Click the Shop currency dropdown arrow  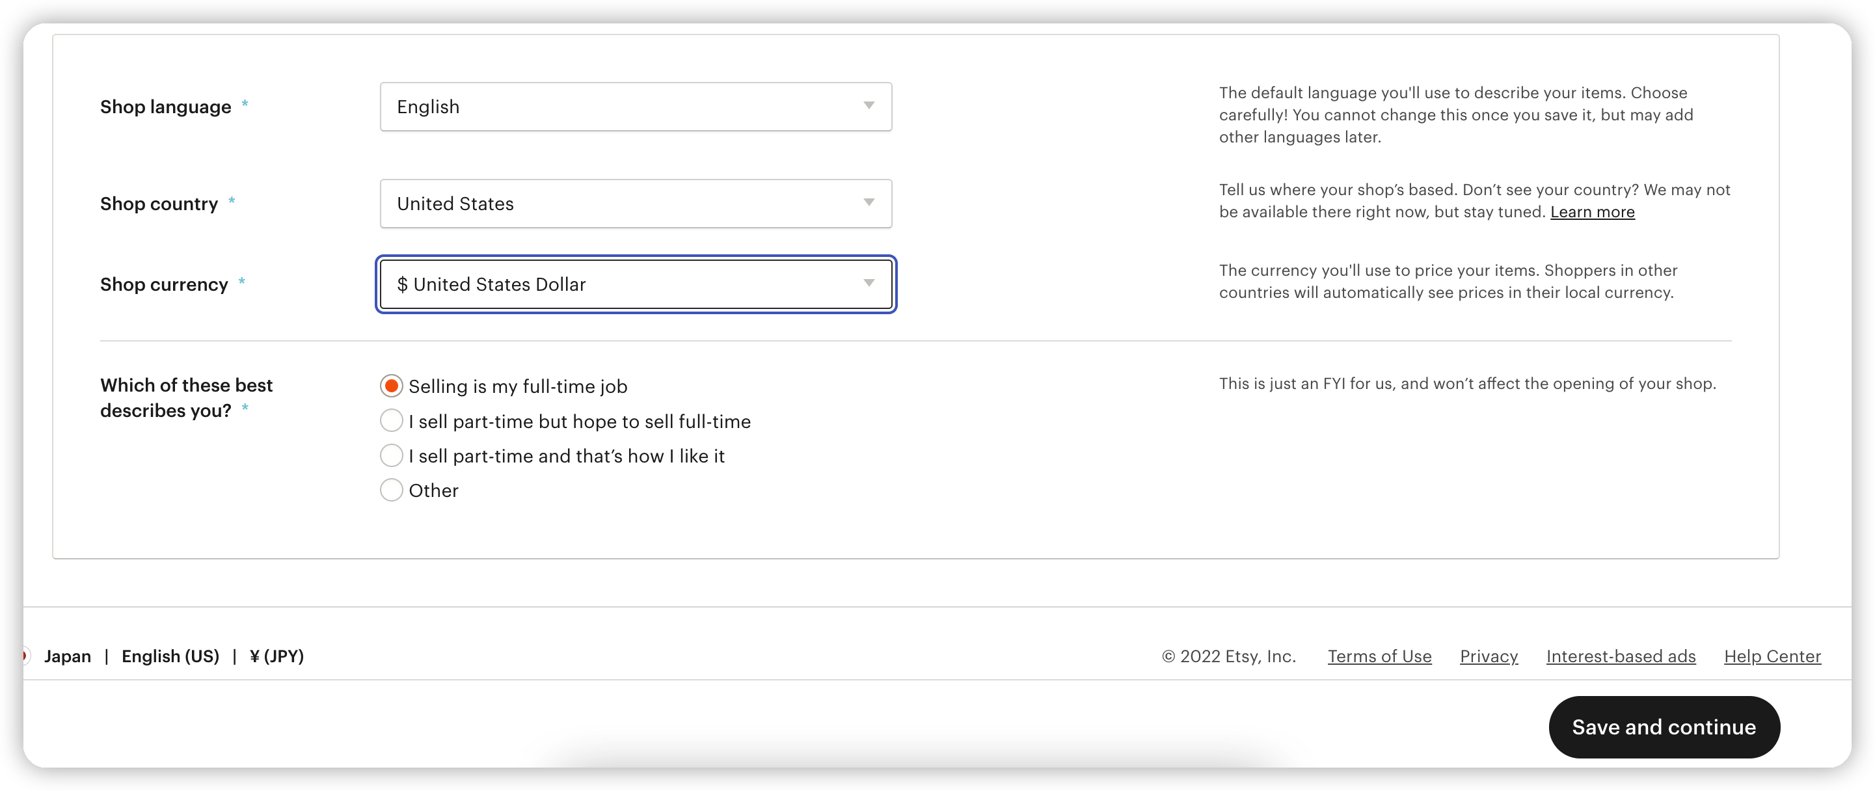869,284
